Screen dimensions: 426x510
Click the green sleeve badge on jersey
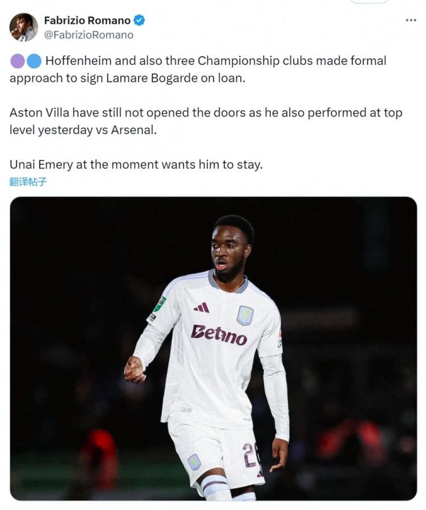pyautogui.click(x=160, y=304)
